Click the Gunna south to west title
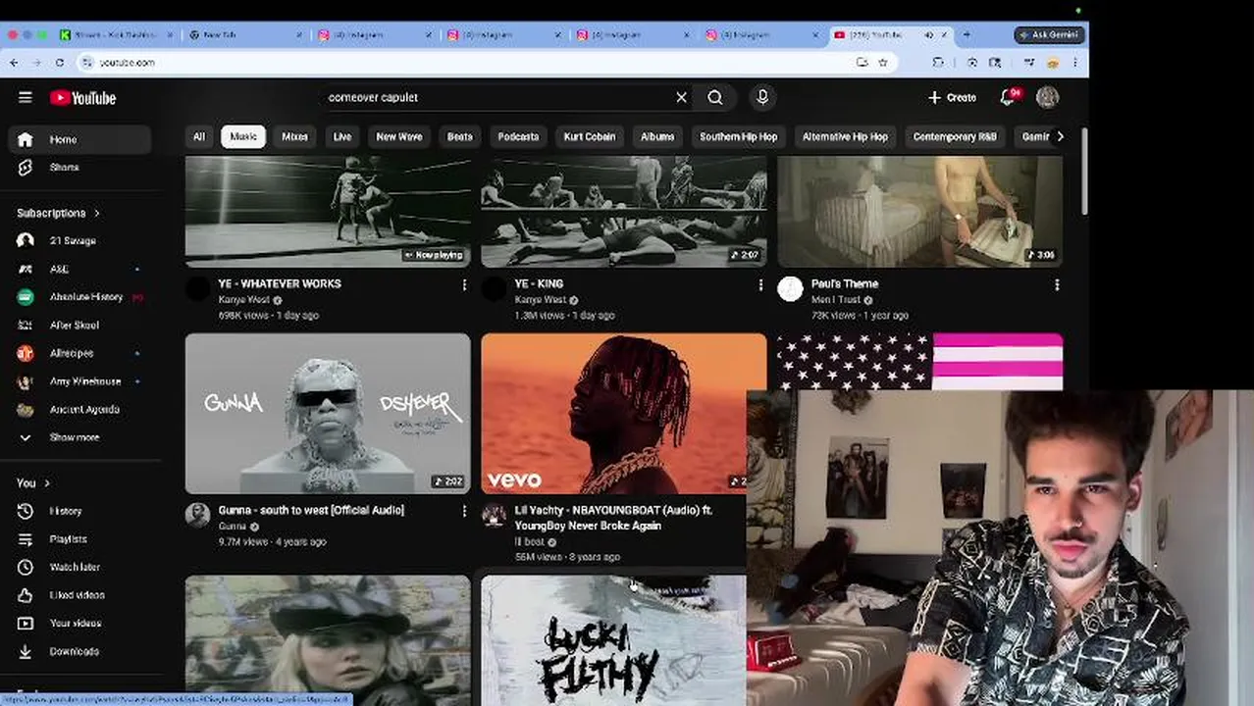Screen dimensions: 1254x706 point(311,510)
